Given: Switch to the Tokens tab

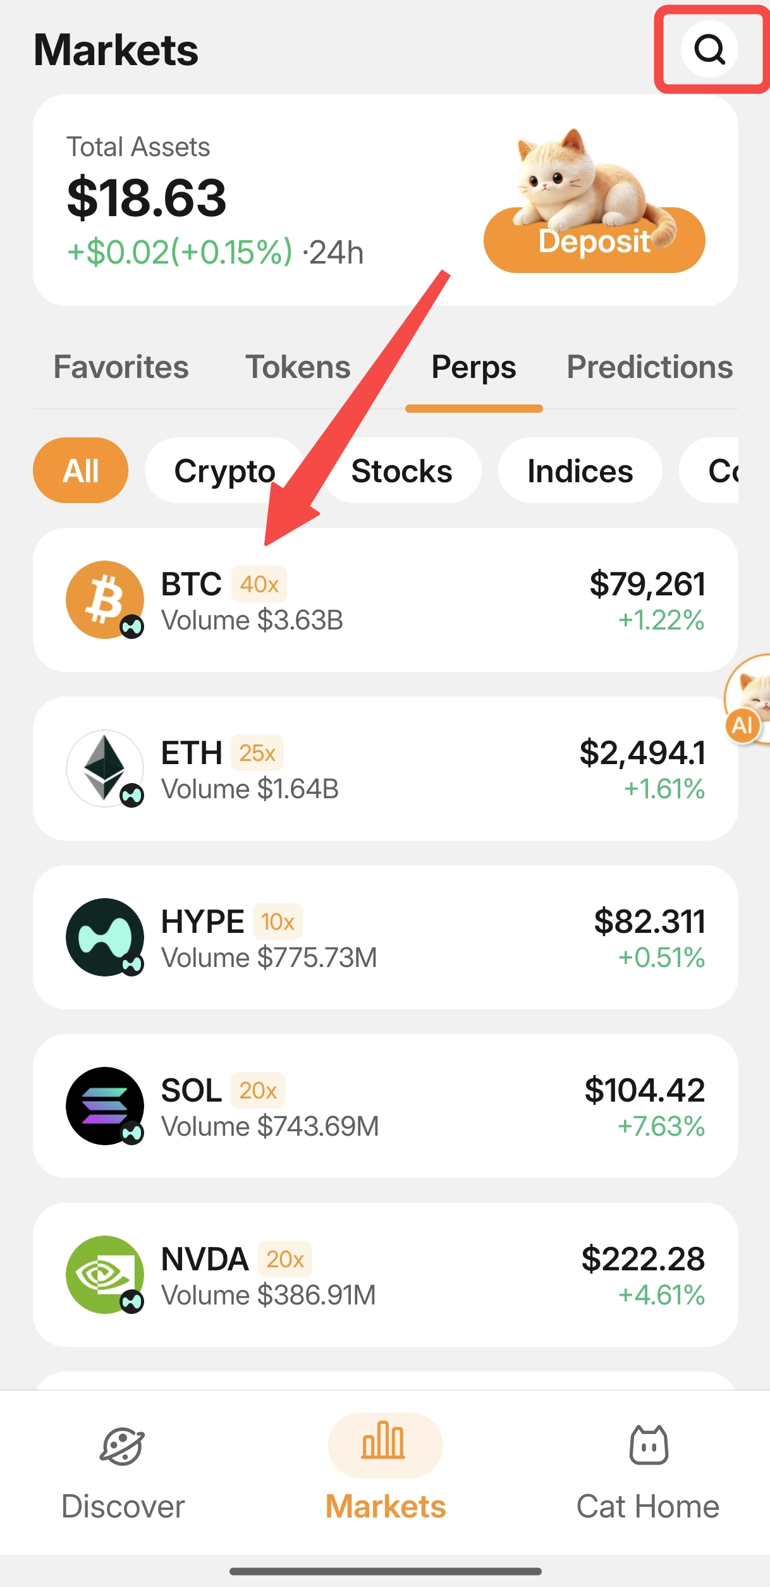Looking at the screenshot, I should (x=298, y=367).
